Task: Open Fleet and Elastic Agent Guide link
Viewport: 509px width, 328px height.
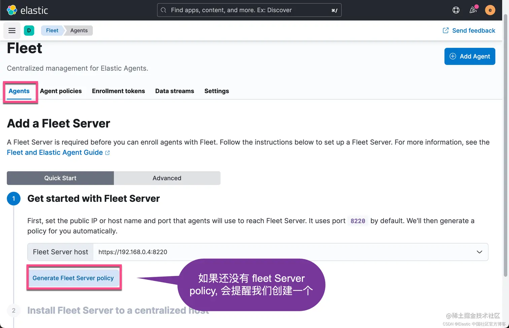Action: [58, 152]
